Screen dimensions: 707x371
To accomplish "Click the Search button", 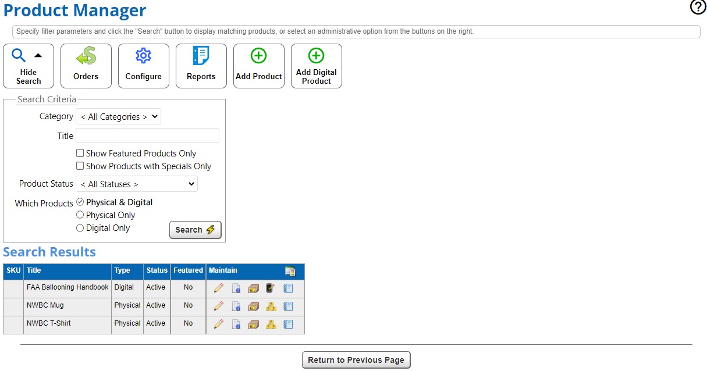I will point(195,230).
